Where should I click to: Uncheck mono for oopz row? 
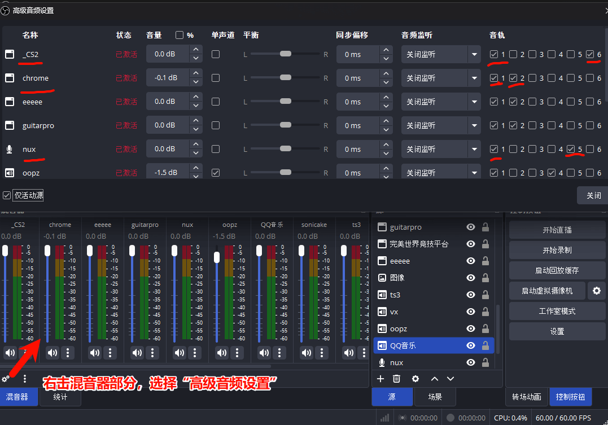pyautogui.click(x=216, y=173)
